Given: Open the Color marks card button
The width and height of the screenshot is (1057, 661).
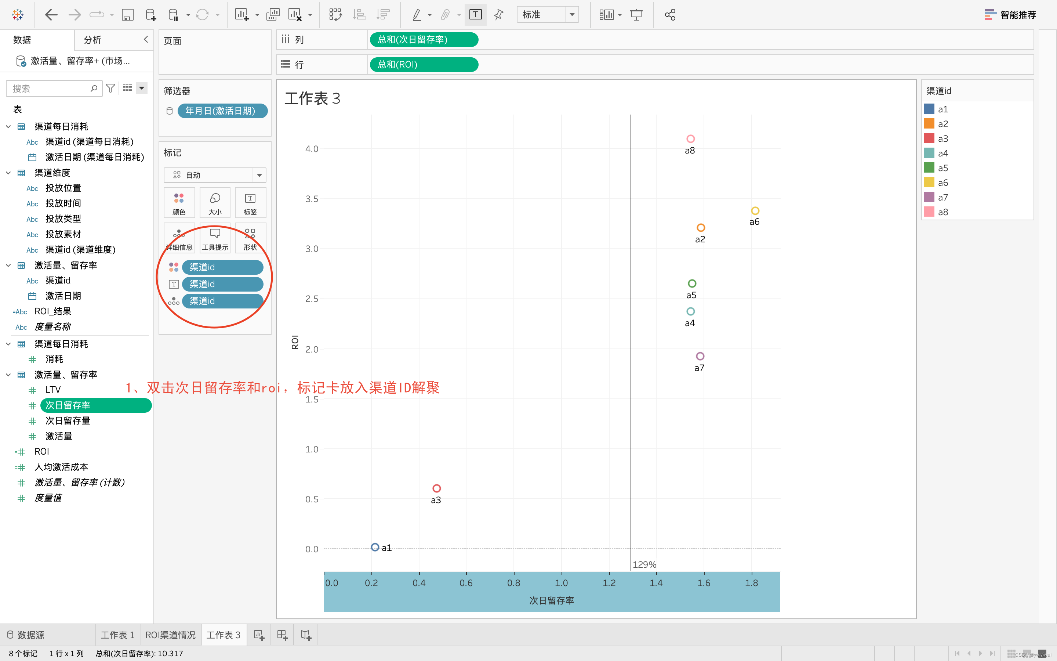Looking at the screenshot, I should click(x=179, y=203).
